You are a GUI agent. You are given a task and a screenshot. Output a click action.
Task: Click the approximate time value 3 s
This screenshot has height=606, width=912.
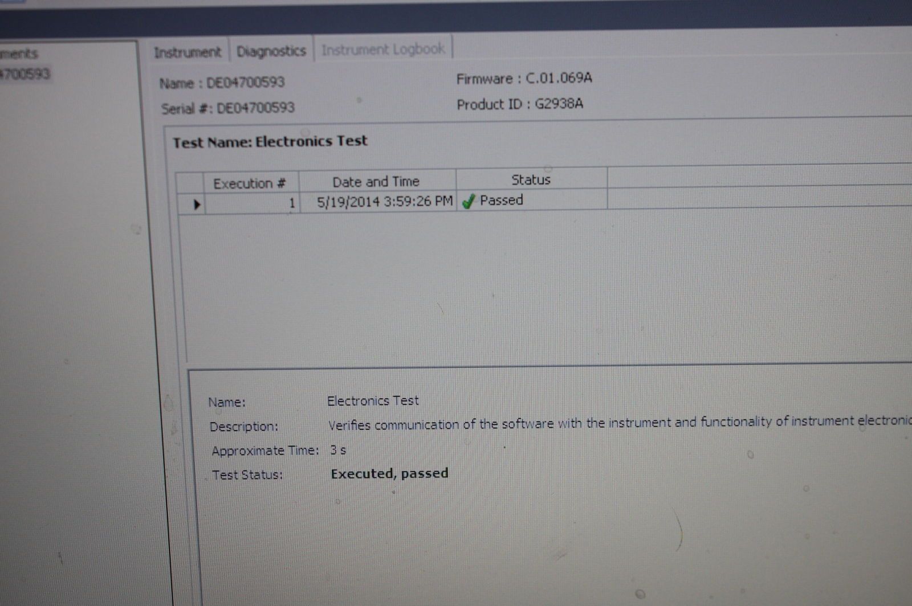[338, 450]
